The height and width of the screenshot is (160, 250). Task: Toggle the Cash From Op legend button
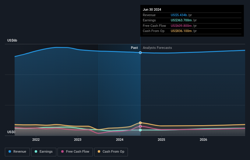(111, 152)
